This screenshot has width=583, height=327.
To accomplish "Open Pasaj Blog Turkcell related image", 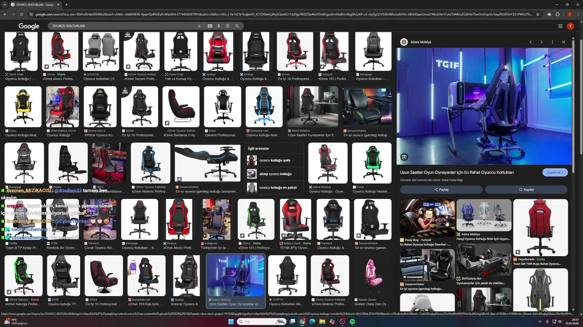I will (x=427, y=218).
